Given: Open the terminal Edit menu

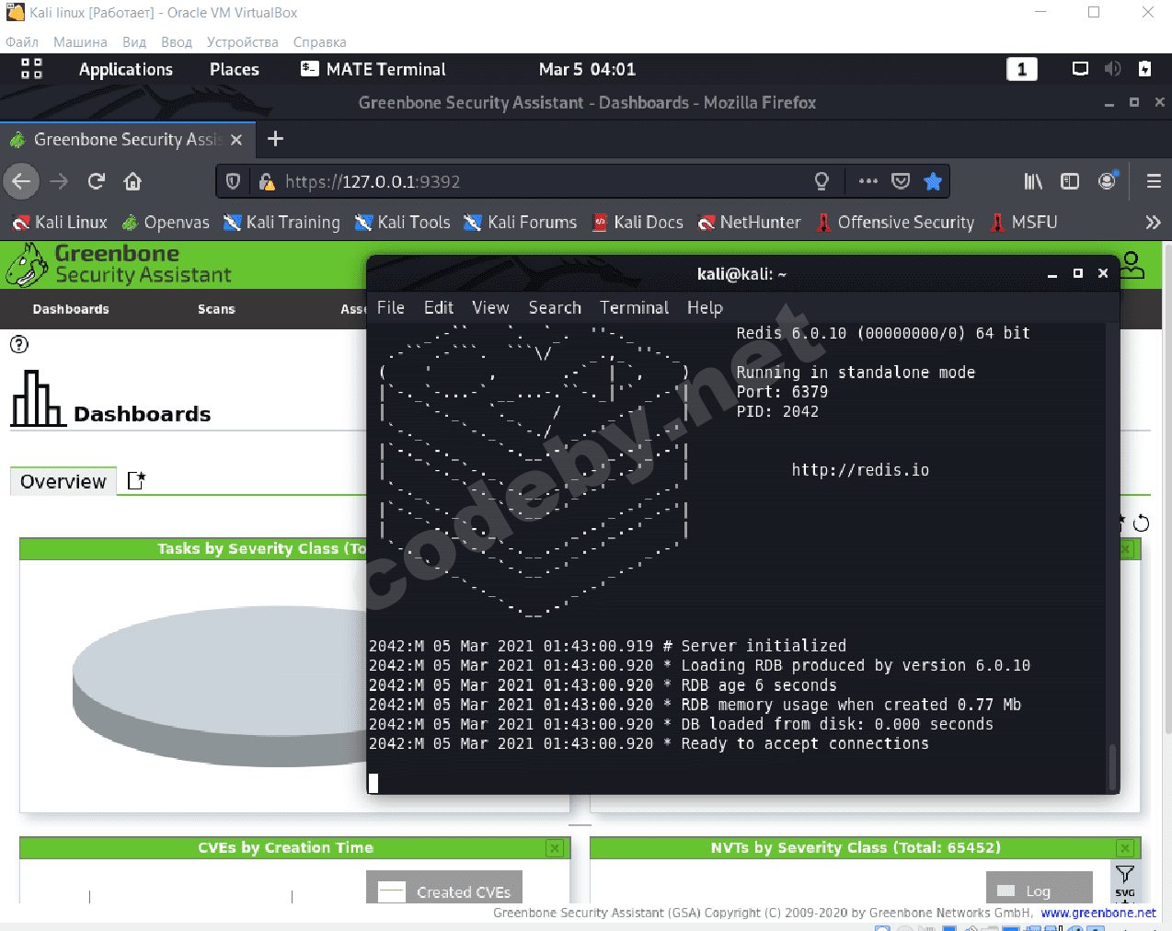Looking at the screenshot, I should pos(439,308).
